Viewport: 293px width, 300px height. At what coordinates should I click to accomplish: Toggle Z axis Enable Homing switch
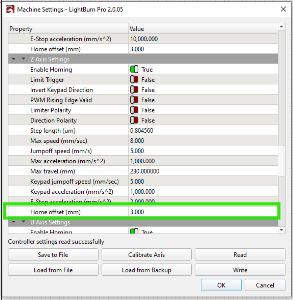134,69
